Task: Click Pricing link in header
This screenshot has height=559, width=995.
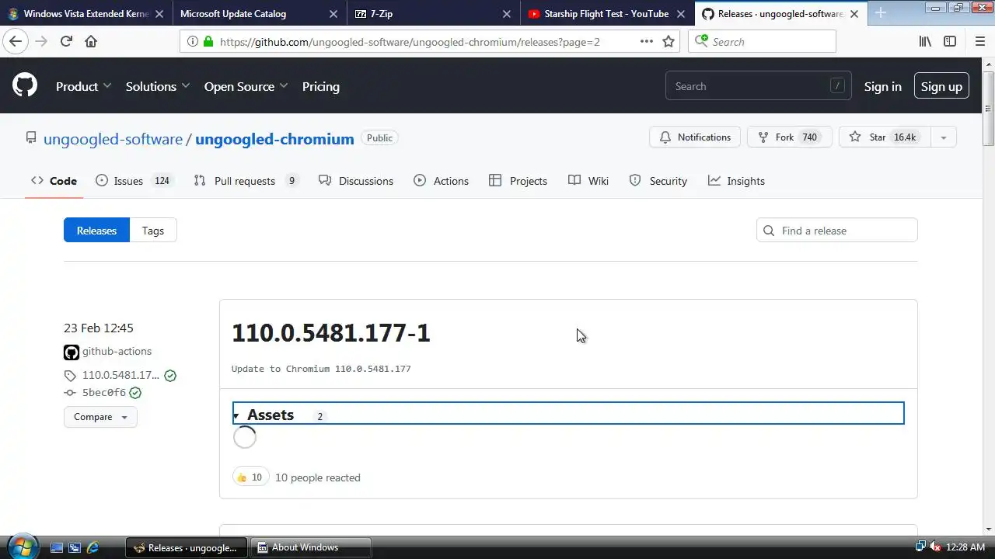Action: (321, 86)
